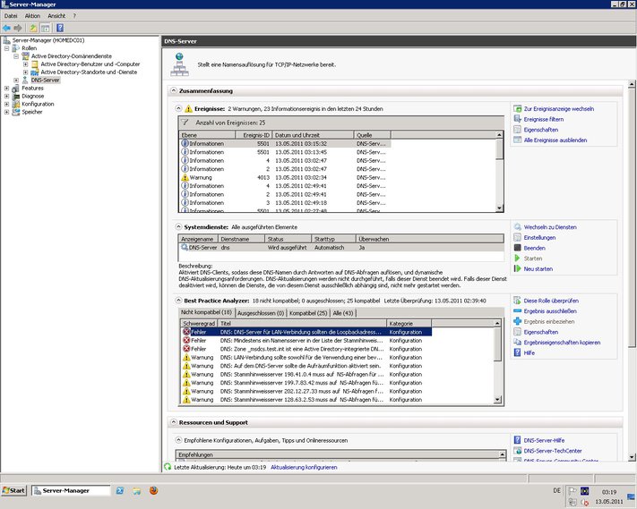Collapse Active Directory-Domänendienste node

pos(16,56)
